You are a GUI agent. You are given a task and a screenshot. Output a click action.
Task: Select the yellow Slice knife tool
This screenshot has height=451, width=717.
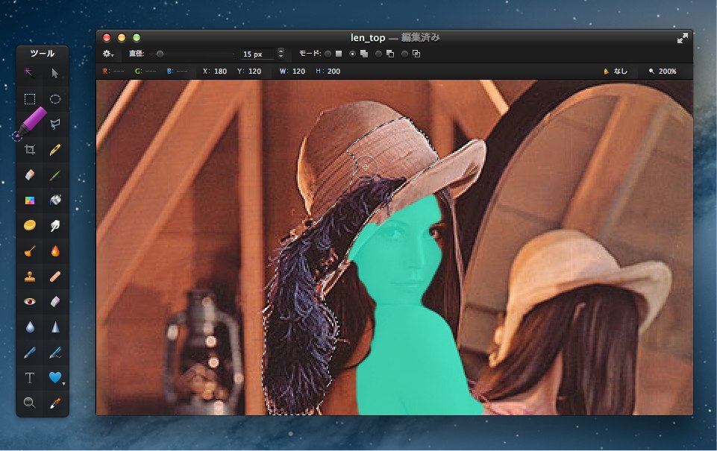(55, 149)
